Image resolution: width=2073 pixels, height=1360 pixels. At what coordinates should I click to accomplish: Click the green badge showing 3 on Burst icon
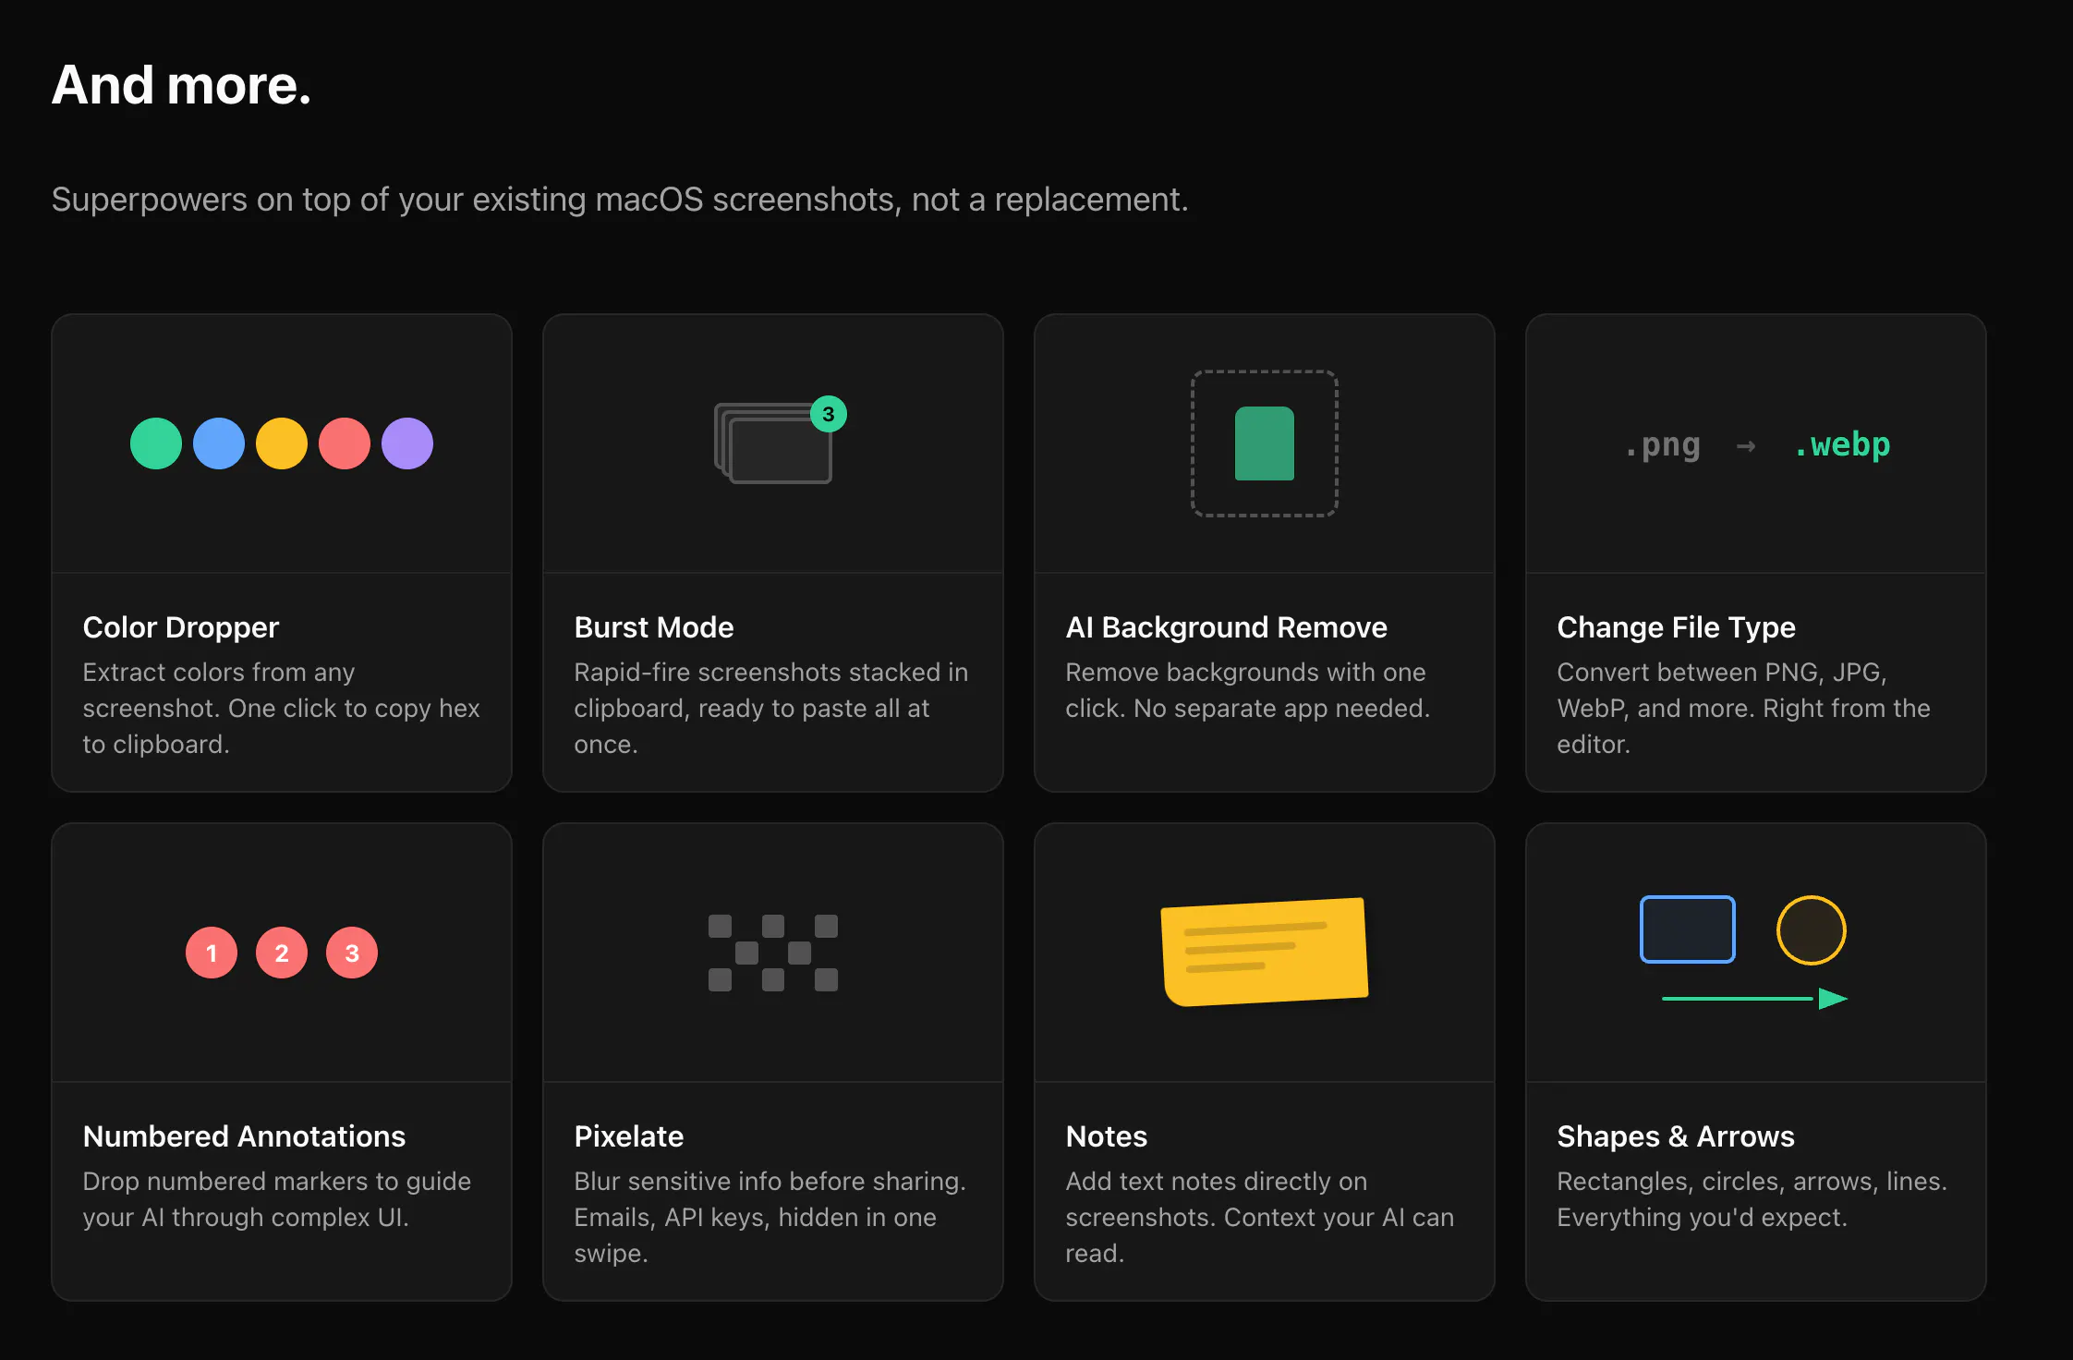pyautogui.click(x=829, y=415)
